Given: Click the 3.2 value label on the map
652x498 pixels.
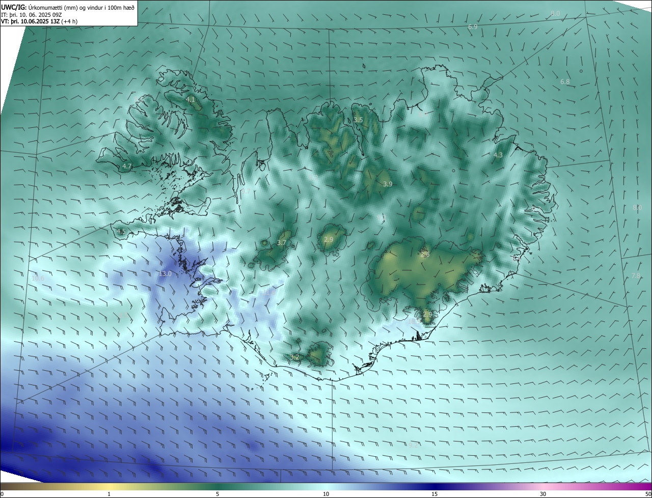Looking at the screenshot, I should click(x=294, y=357).
